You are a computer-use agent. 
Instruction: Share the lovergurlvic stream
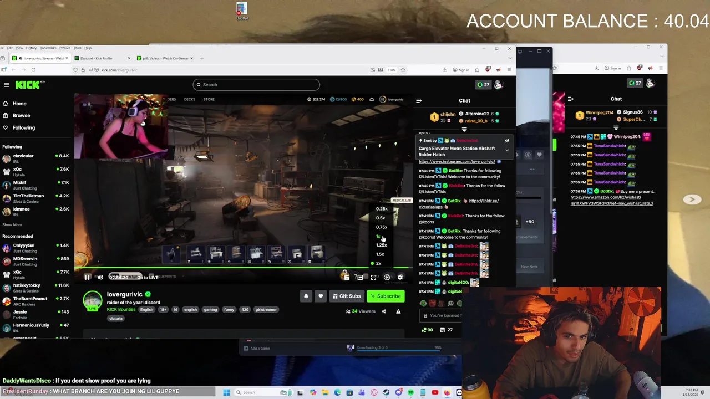coord(384,311)
